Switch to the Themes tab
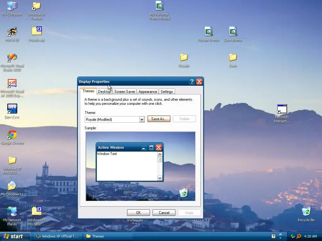This screenshot has height=241, width=322. [x=88, y=91]
